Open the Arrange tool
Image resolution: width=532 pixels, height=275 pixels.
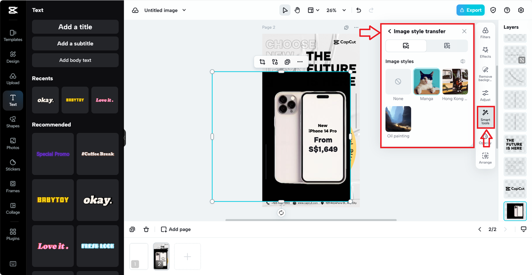tap(485, 159)
